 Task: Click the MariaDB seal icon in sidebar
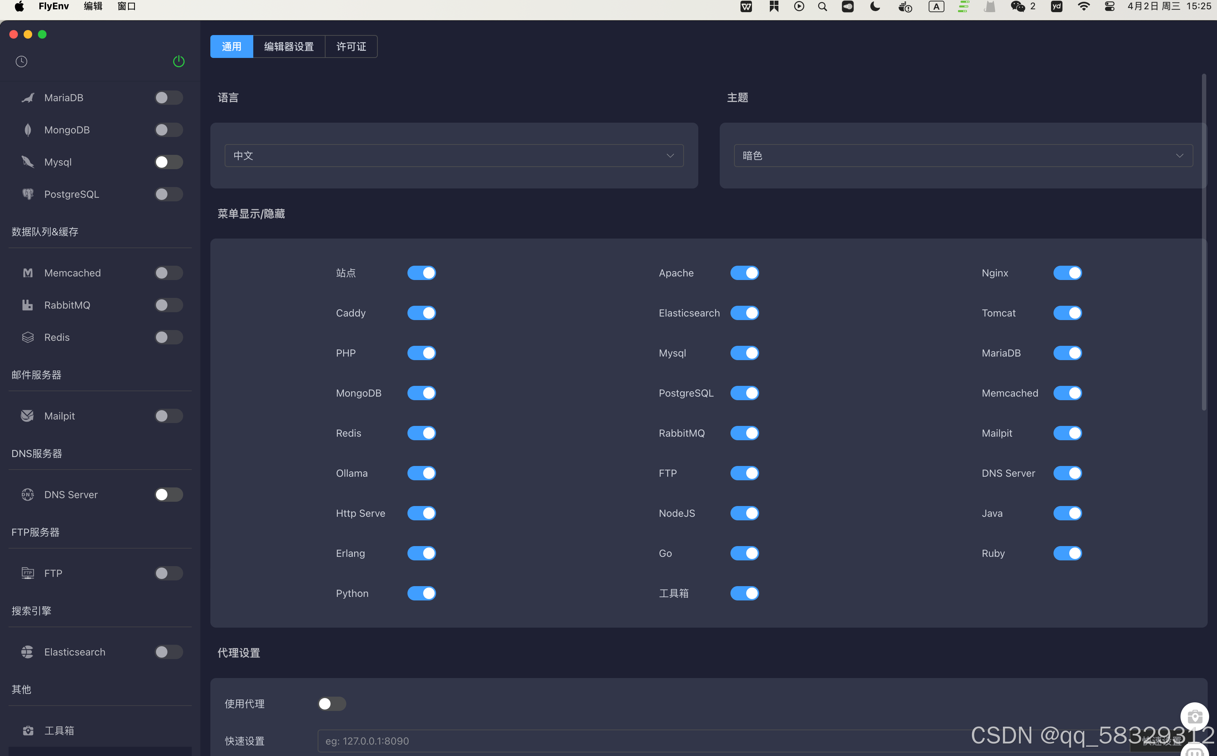click(28, 98)
